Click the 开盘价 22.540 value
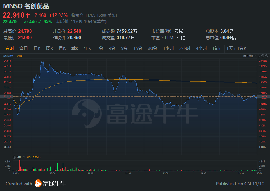The height and width of the screenshot is (191, 270). tap(74, 31)
